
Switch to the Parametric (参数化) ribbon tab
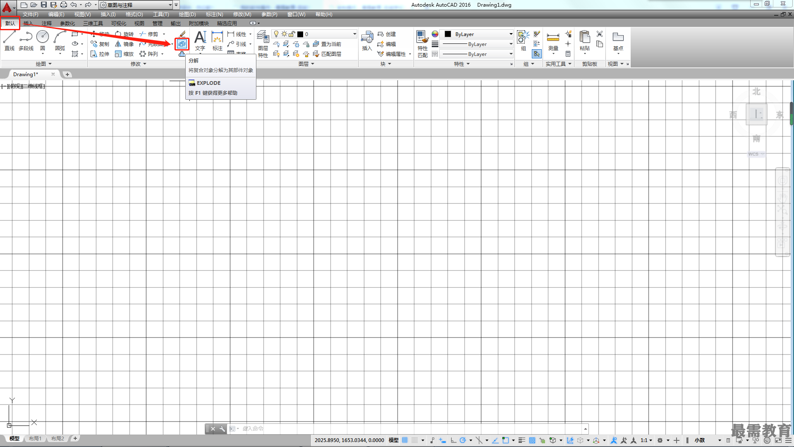tap(67, 24)
